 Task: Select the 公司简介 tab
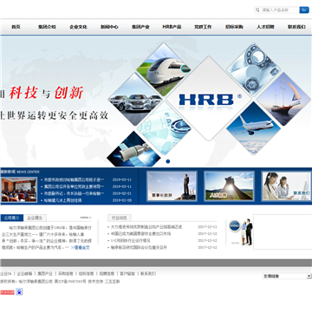pos(12,218)
